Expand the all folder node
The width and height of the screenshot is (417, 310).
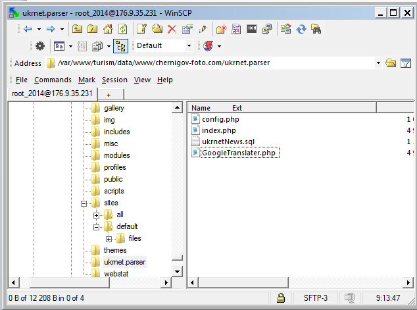[x=96, y=215]
